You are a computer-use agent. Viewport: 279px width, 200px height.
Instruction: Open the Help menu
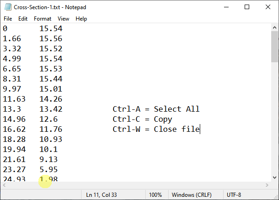(x=81, y=19)
